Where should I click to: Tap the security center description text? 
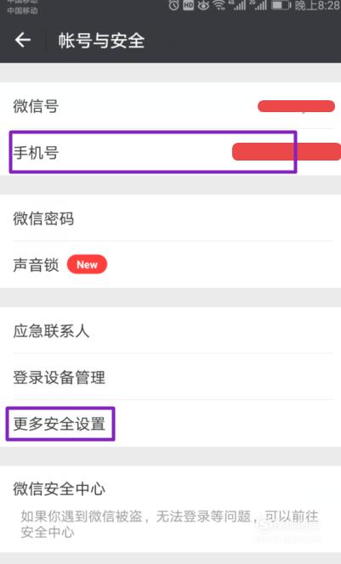pyautogui.click(x=169, y=524)
